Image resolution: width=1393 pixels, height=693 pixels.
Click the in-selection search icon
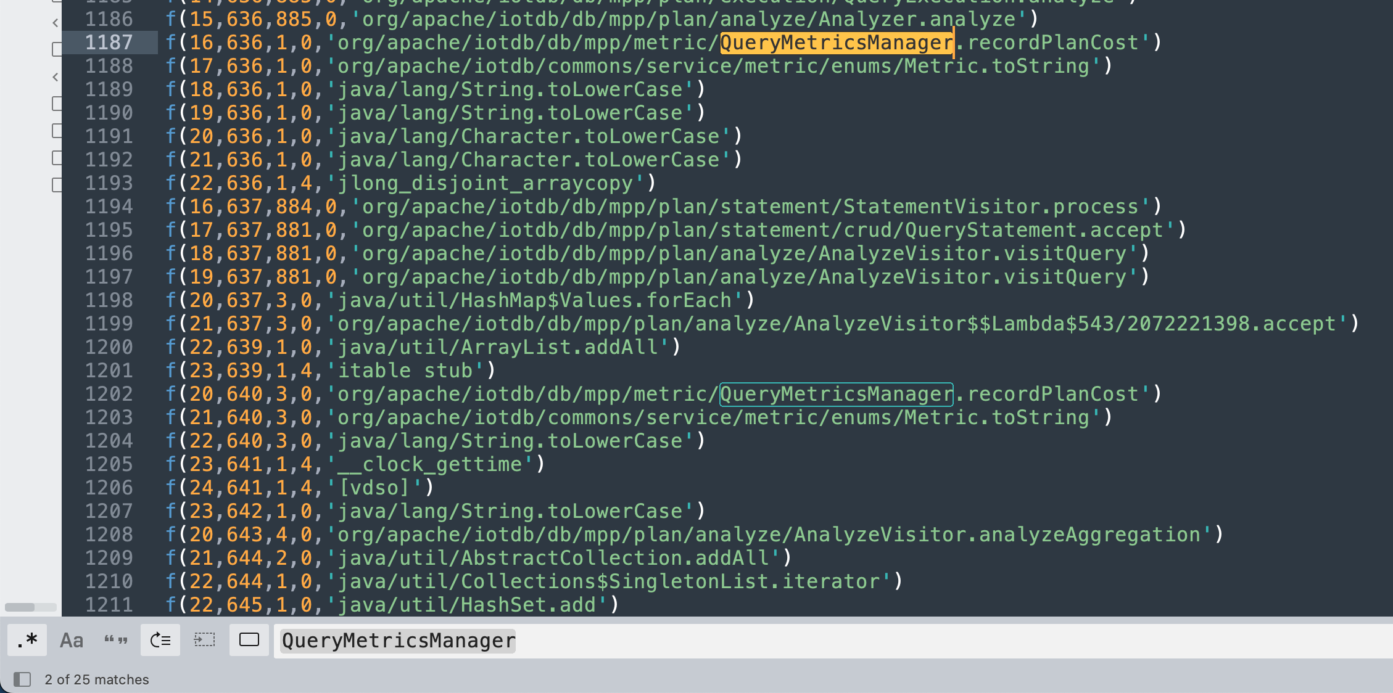pos(205,641)
